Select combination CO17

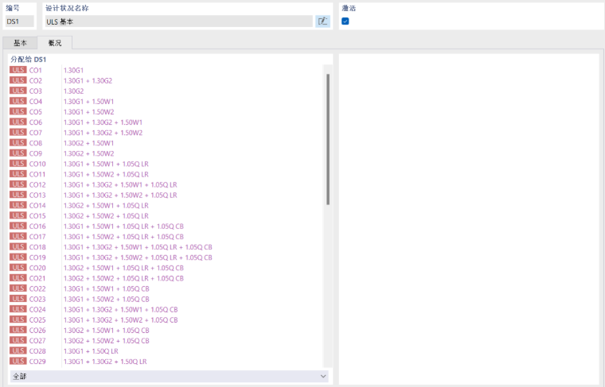[x=166, y=237]
